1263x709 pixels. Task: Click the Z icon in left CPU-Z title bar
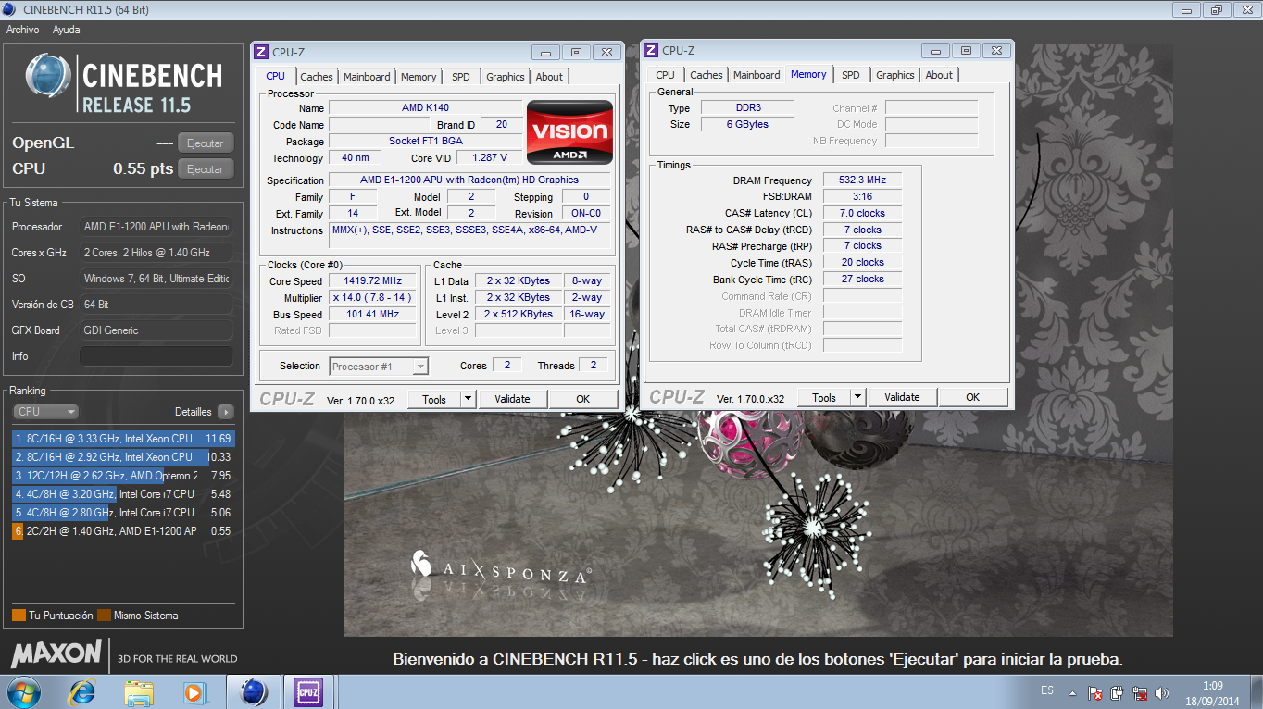(261, 53)
